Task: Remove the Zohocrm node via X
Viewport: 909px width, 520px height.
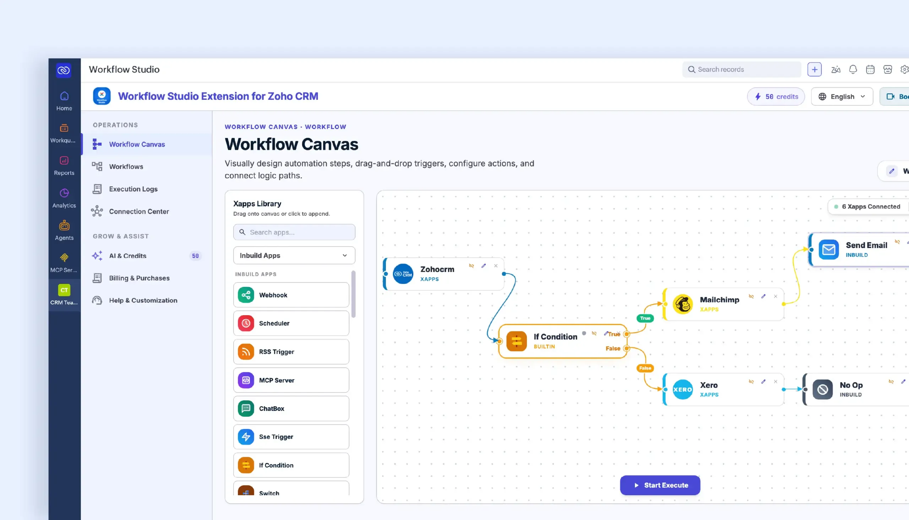Action: pos(496,266)
